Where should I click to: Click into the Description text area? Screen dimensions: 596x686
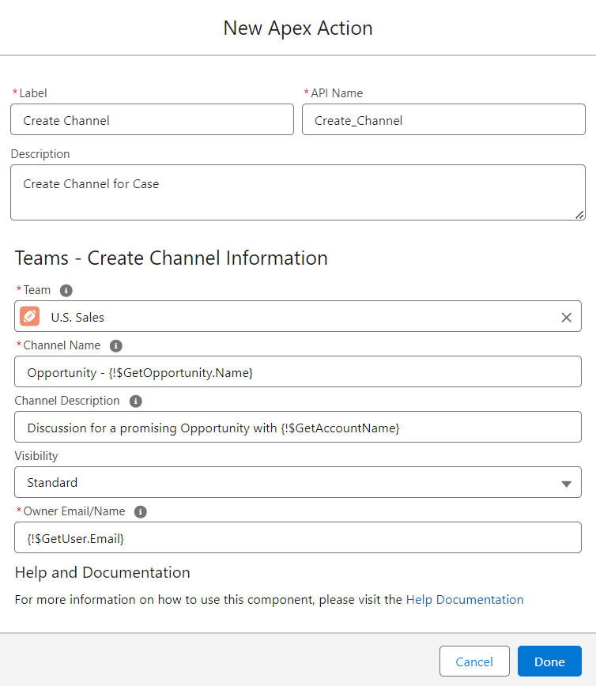298,193
